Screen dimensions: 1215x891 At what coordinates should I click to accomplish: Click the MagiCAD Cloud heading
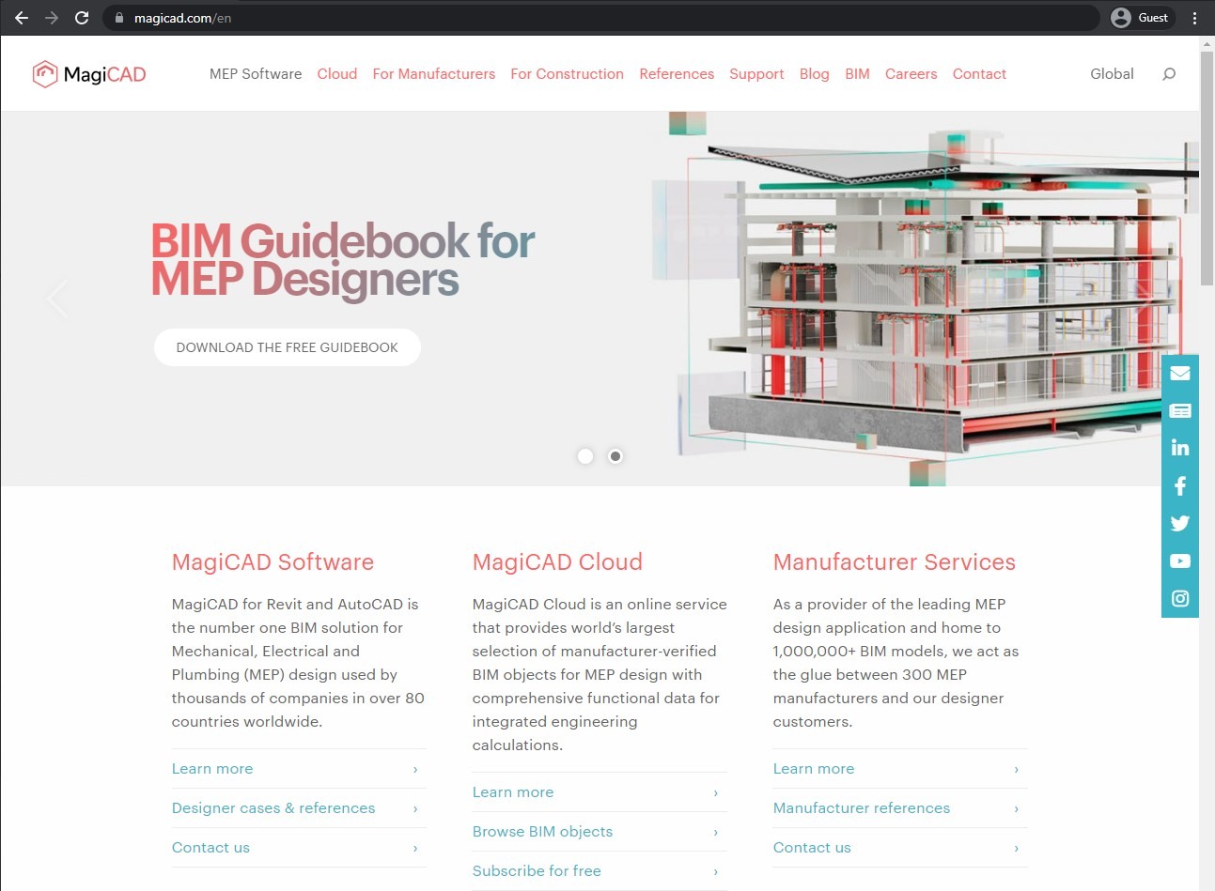[557, 562]
